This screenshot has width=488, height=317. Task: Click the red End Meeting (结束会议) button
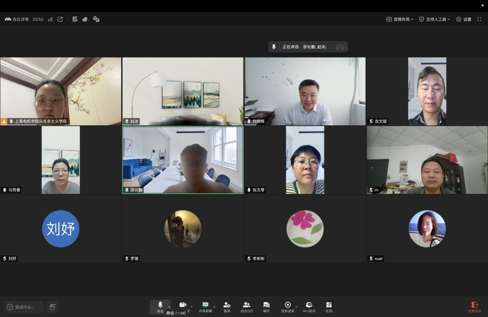click(x=474, y=306)
